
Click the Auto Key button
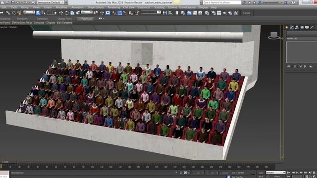click(261, 173)
